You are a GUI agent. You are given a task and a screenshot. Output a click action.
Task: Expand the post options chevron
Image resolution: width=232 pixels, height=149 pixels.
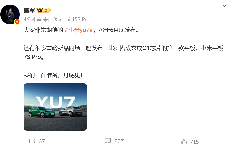click(224, 6)
